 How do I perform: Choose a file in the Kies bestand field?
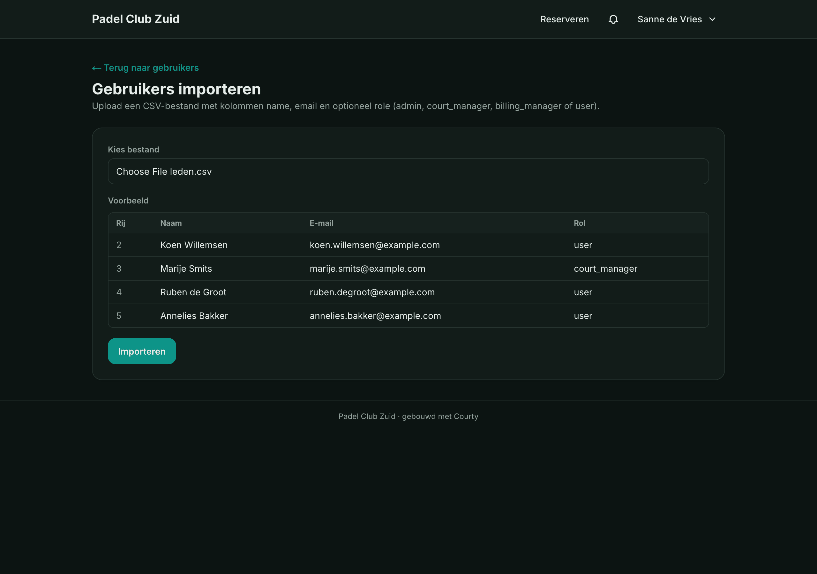[x=408, y=172]
